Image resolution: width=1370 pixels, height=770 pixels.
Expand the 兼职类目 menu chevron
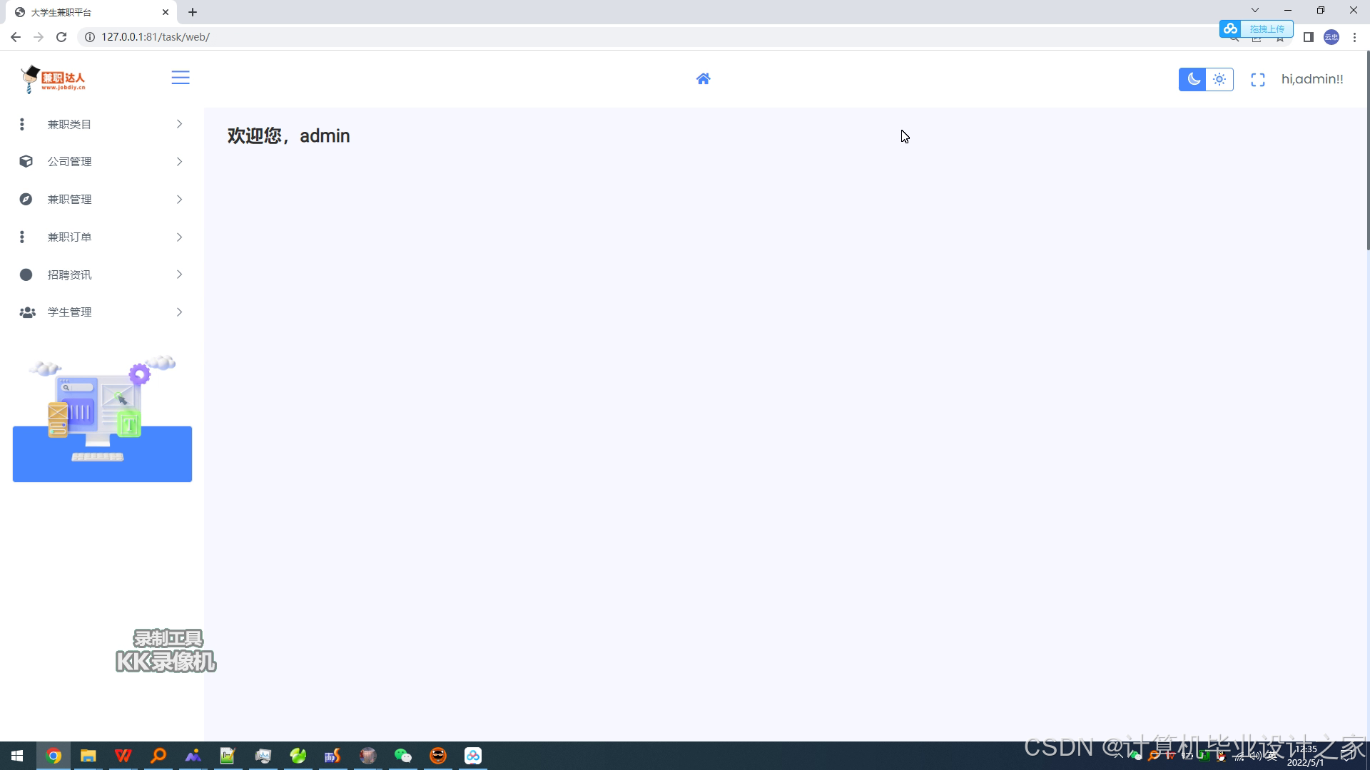(x=179, y=124)
